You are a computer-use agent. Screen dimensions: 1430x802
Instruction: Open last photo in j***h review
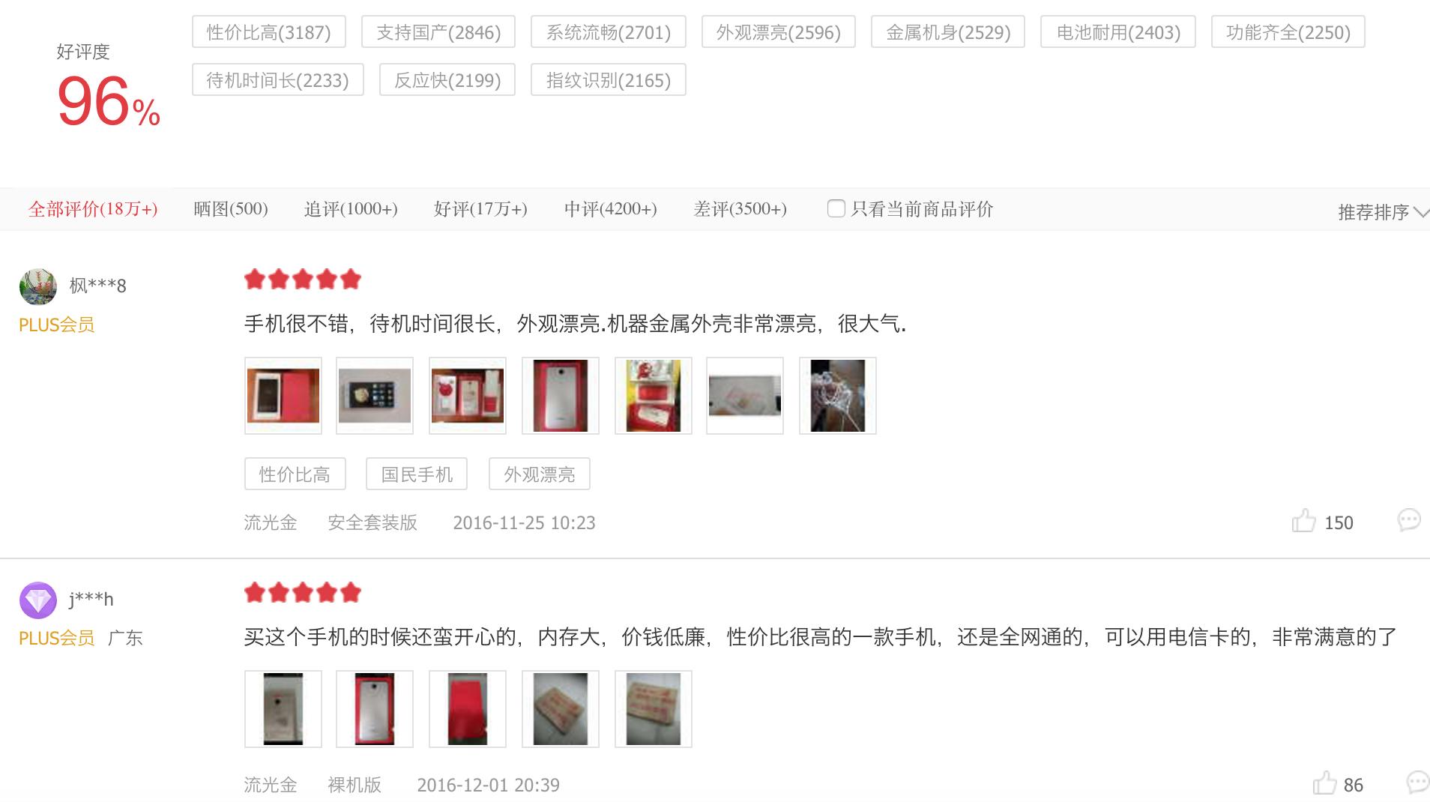click(x=654, y=709)
